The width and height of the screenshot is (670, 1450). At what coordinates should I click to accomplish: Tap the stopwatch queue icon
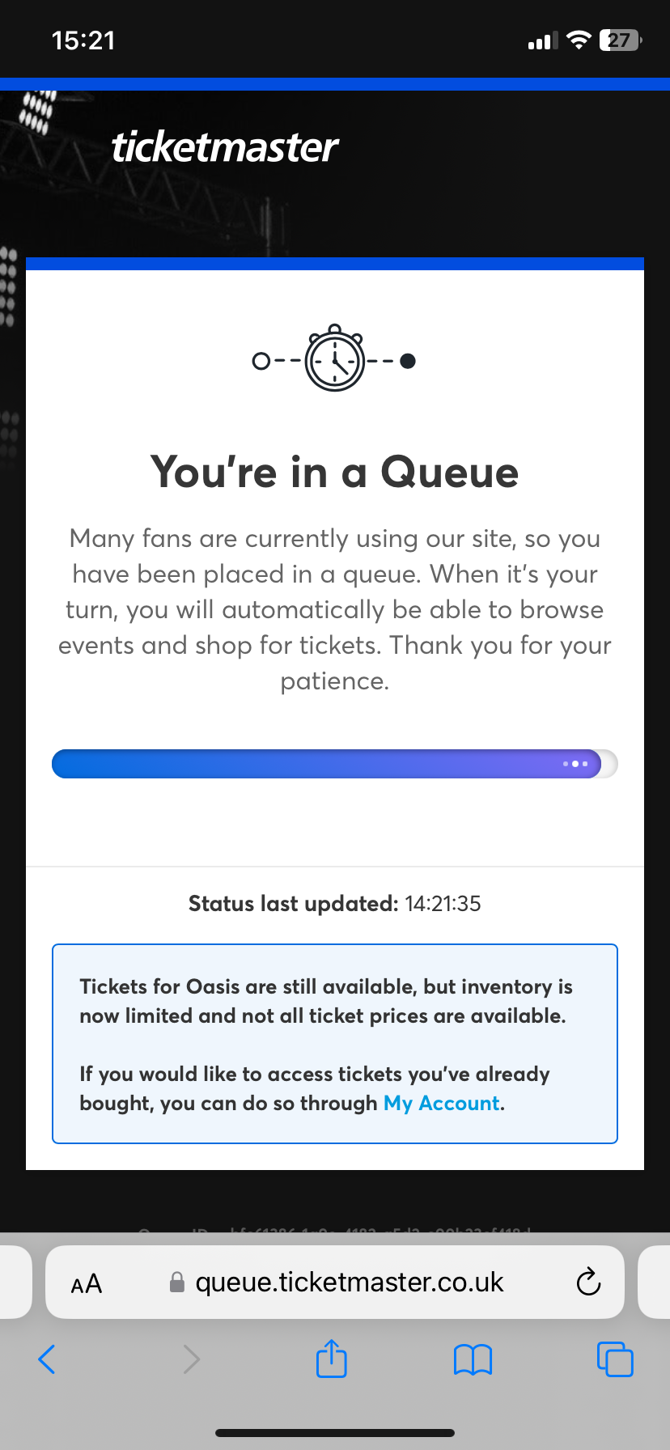[x=335, y=358]
